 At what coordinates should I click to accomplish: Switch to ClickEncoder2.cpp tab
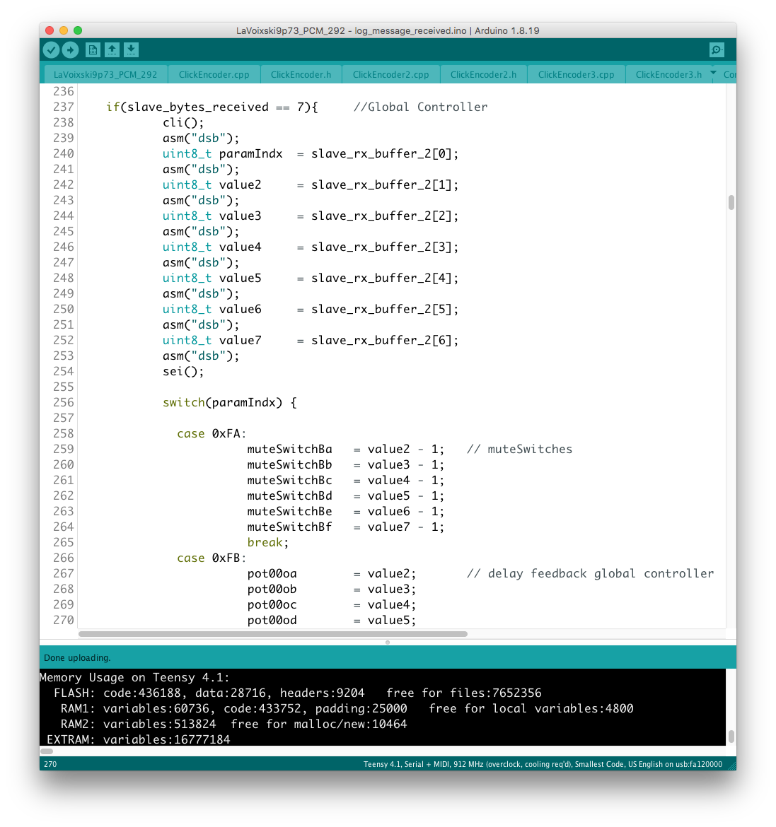pyautogui.click(x=390, y=74)
